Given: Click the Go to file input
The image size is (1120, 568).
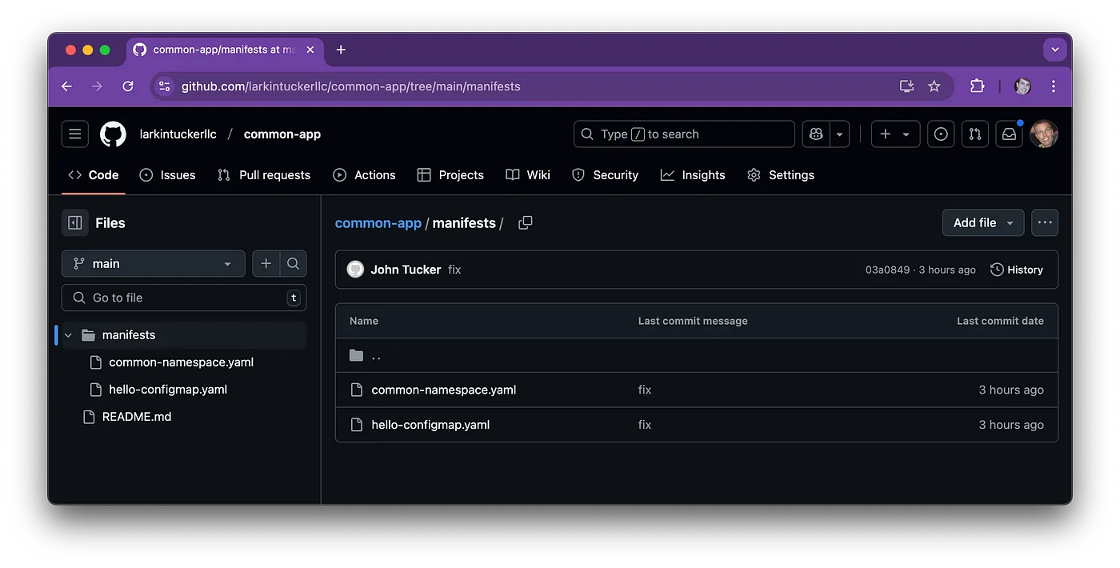Looking at the screenshot, I should (x=184, y=298).
